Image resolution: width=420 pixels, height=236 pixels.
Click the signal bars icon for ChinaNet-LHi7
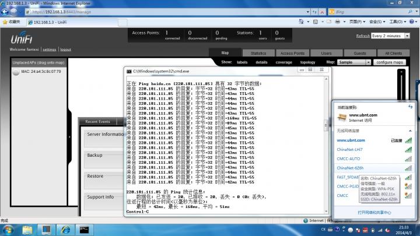408,150
